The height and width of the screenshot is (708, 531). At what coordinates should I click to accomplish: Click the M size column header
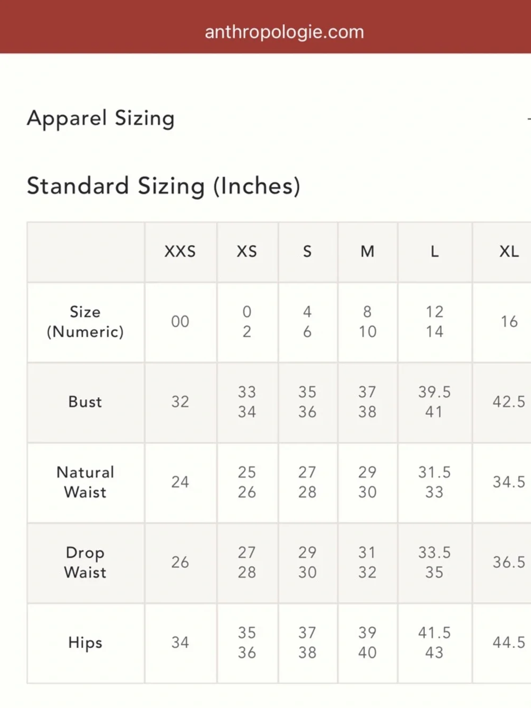pos(367,251)
